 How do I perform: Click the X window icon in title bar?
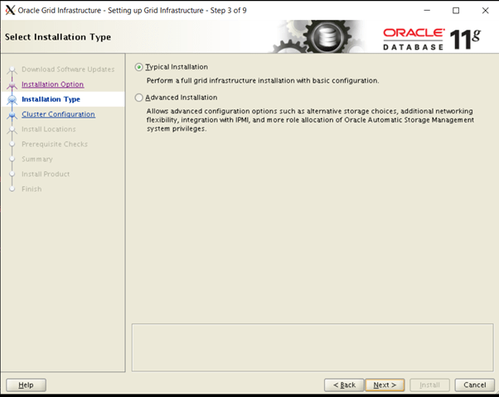point(10,10)
